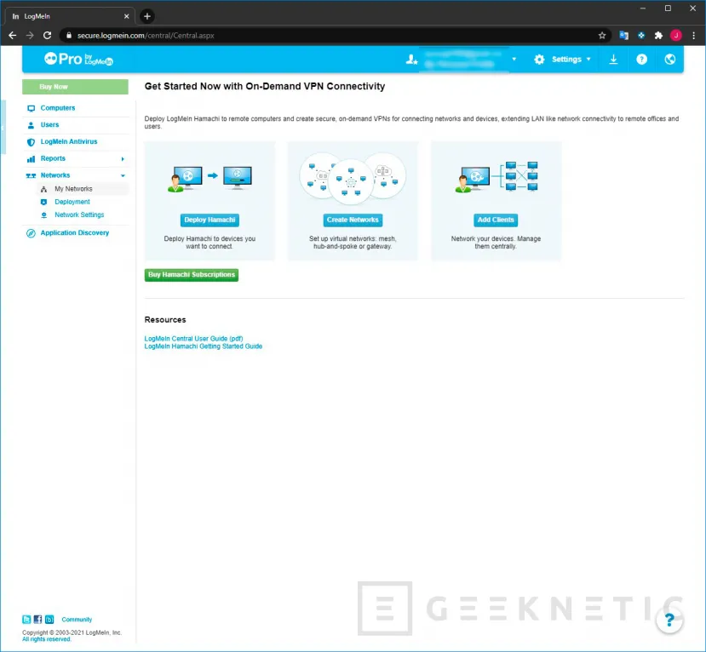Open LogMeIn Antivirus in sidebar
706x652 pixels.
coord(69,141)
